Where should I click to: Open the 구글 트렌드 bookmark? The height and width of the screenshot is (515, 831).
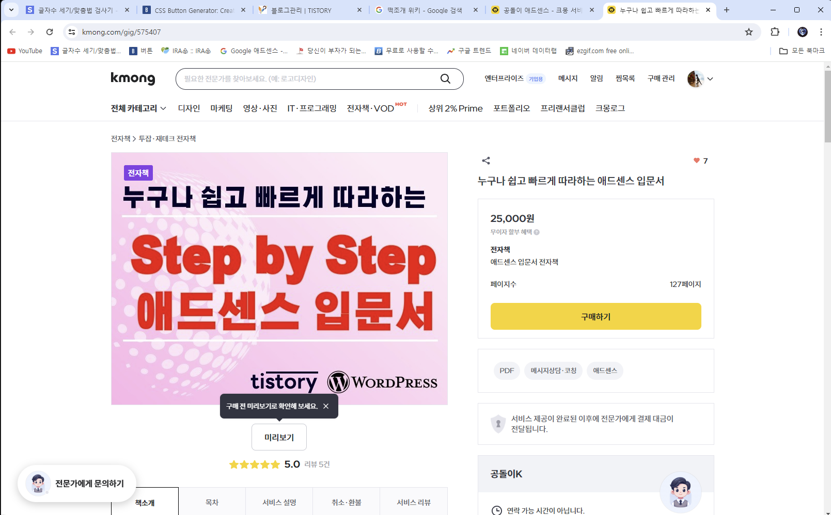coord(469,51)
